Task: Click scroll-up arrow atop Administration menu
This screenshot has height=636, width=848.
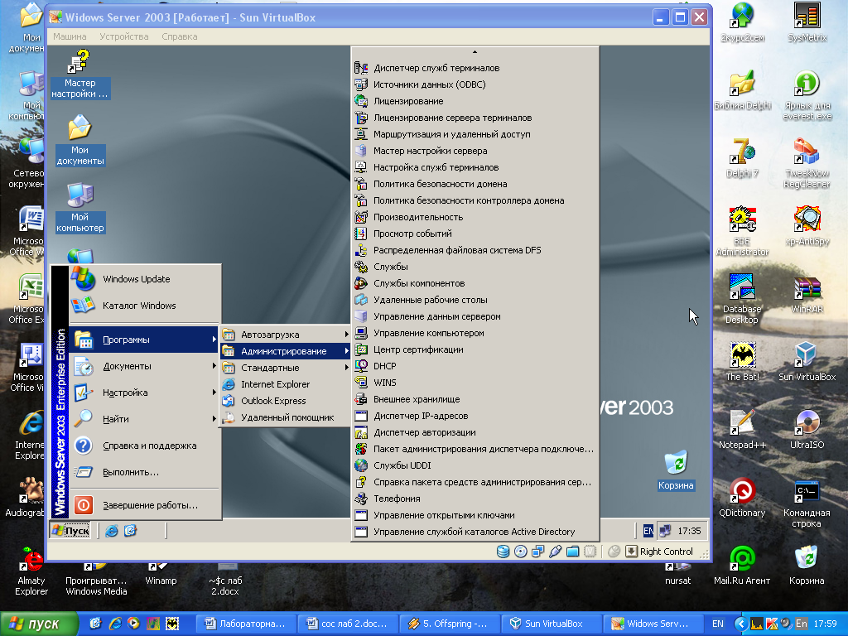Action: click(475, 52)
